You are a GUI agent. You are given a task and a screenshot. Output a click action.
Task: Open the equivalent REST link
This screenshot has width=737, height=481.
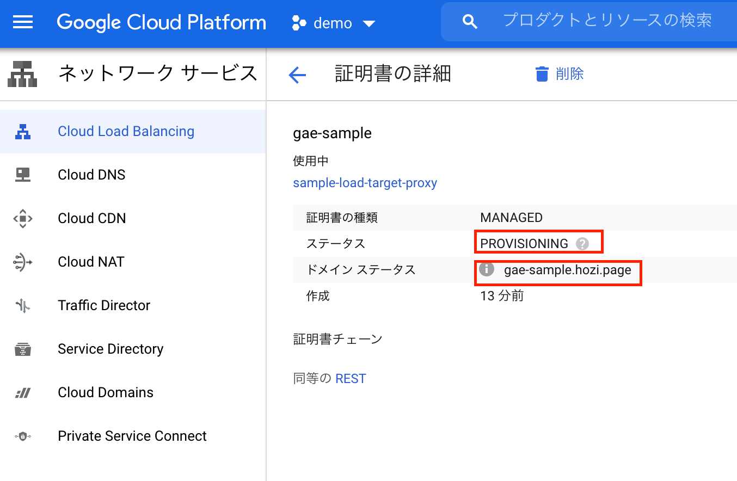(x=351, y=379)
